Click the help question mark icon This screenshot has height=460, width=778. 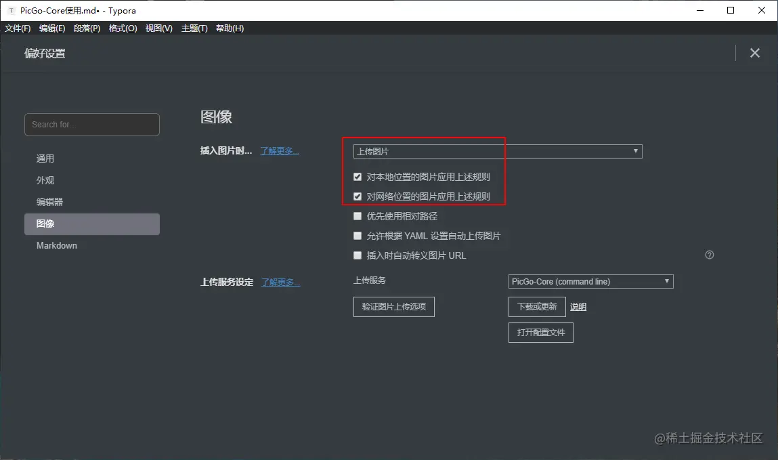point(709,254)
